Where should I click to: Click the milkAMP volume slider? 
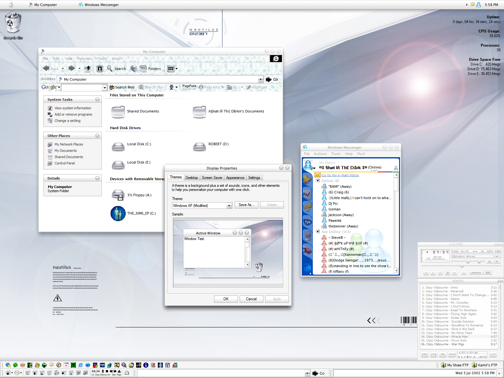point(468,262)
